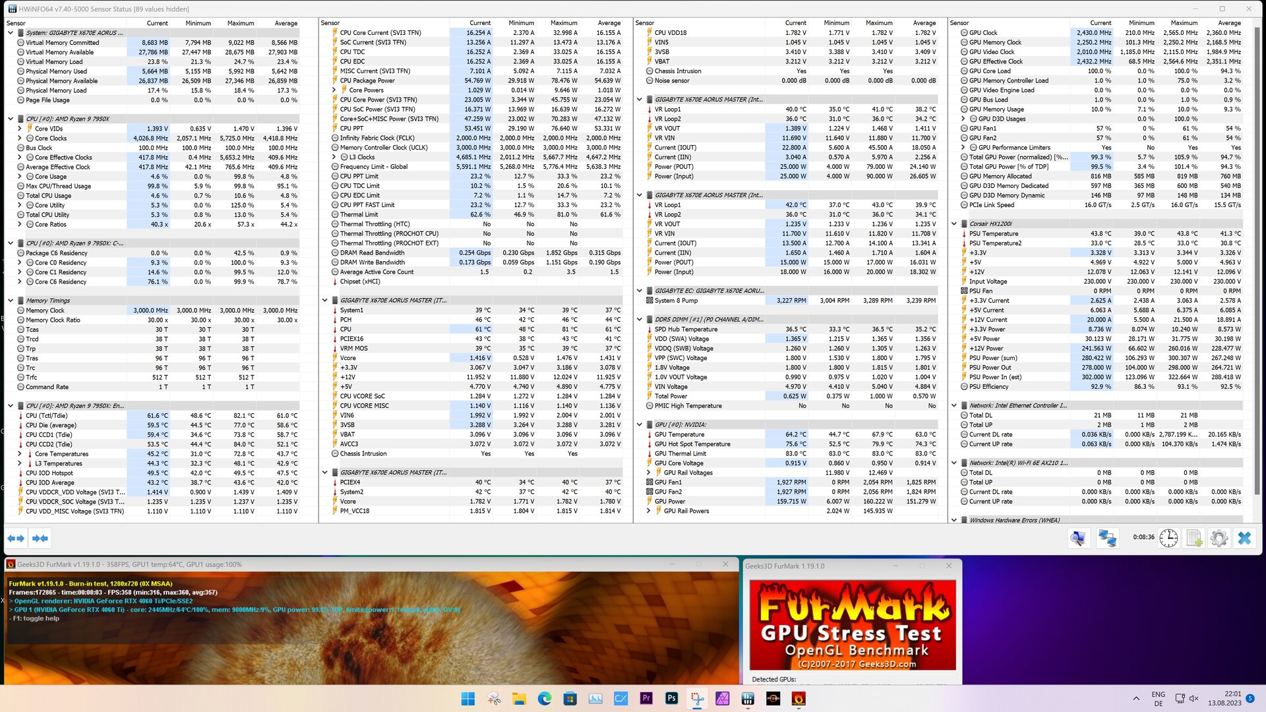The width and height of the screenshot is (1266, 712).
Task: Open the Windows Start menu
Action: 468,699
